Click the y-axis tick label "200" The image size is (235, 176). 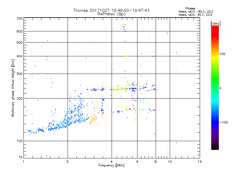(x=19, y=99)
